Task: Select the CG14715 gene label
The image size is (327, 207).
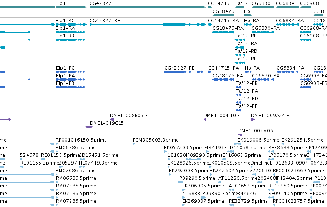Action: (219, 3)
